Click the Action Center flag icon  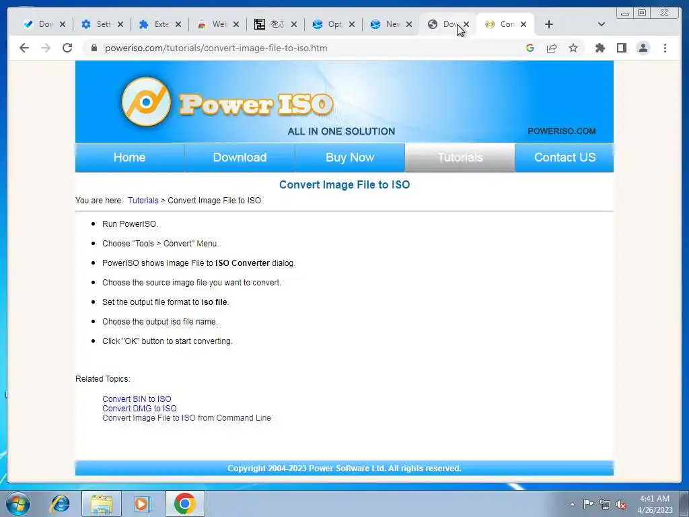pyautogui.click(x=588, y=504)
